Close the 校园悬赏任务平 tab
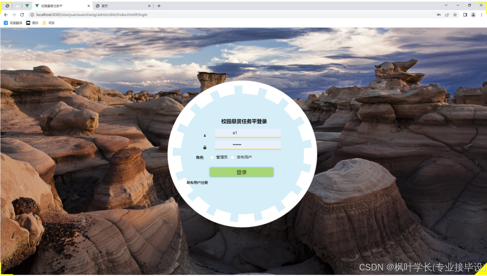This screenshot has width=487, height=276. pos(89,6)
